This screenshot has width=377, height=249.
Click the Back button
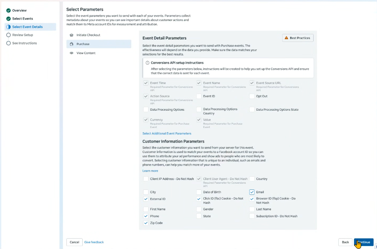(345, 242)
